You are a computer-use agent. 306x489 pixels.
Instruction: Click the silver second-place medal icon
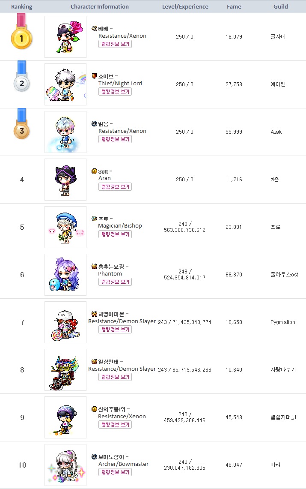click(21, 83)
